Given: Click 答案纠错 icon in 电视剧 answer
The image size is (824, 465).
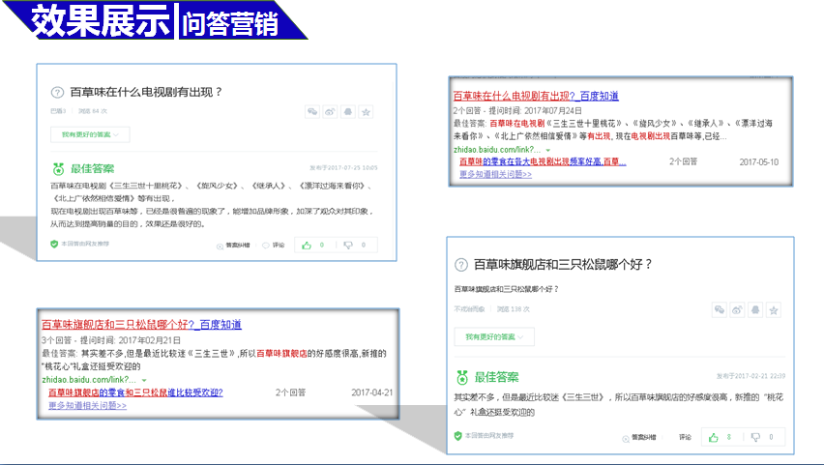Looking at the screenshot, I should tap(220, 246).
